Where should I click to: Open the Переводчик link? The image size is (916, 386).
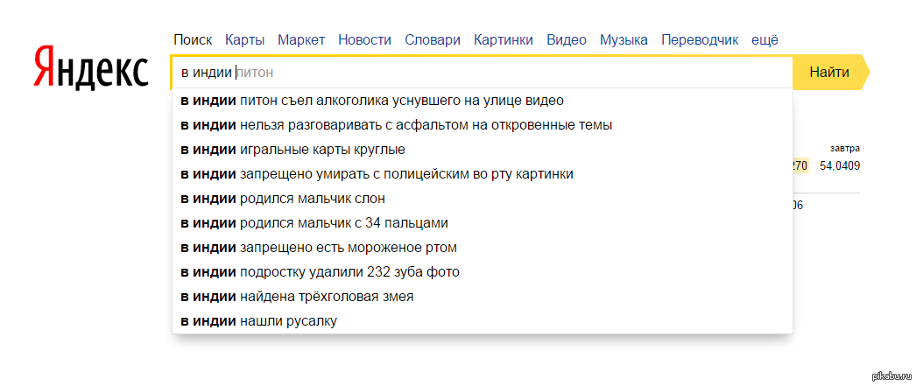700,39
